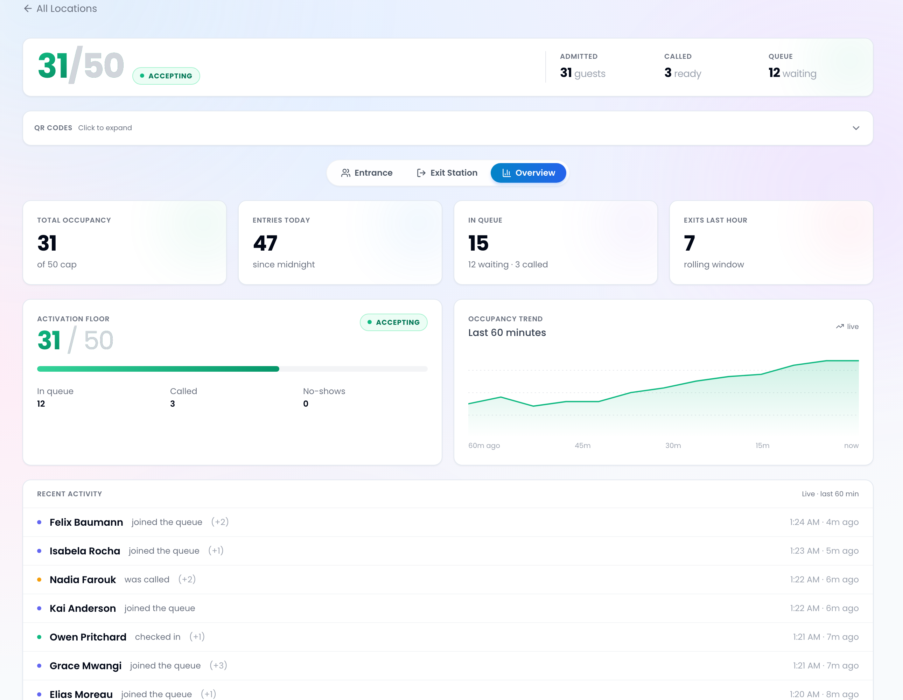Open the Total Occupancy card

[125, 243]
